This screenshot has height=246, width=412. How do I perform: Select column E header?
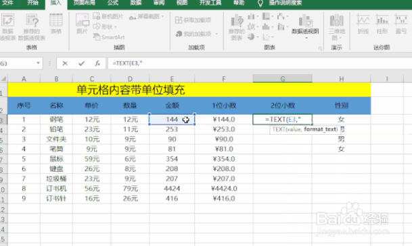coord(172,79)
